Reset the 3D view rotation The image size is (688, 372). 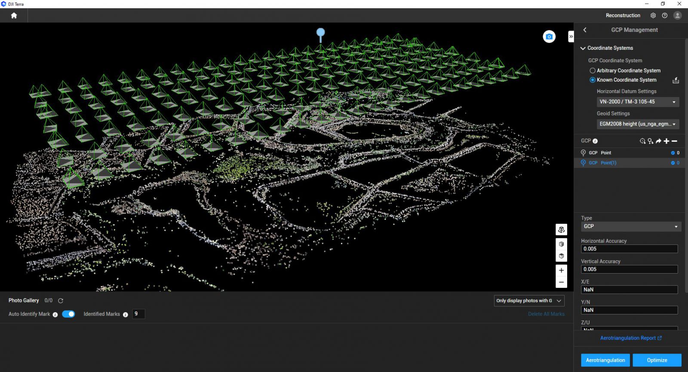click(561, 230)
